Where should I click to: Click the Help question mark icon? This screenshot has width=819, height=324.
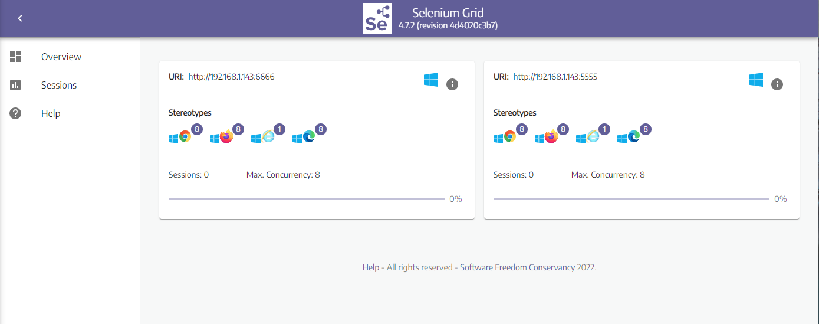click(x=15, y=113)
